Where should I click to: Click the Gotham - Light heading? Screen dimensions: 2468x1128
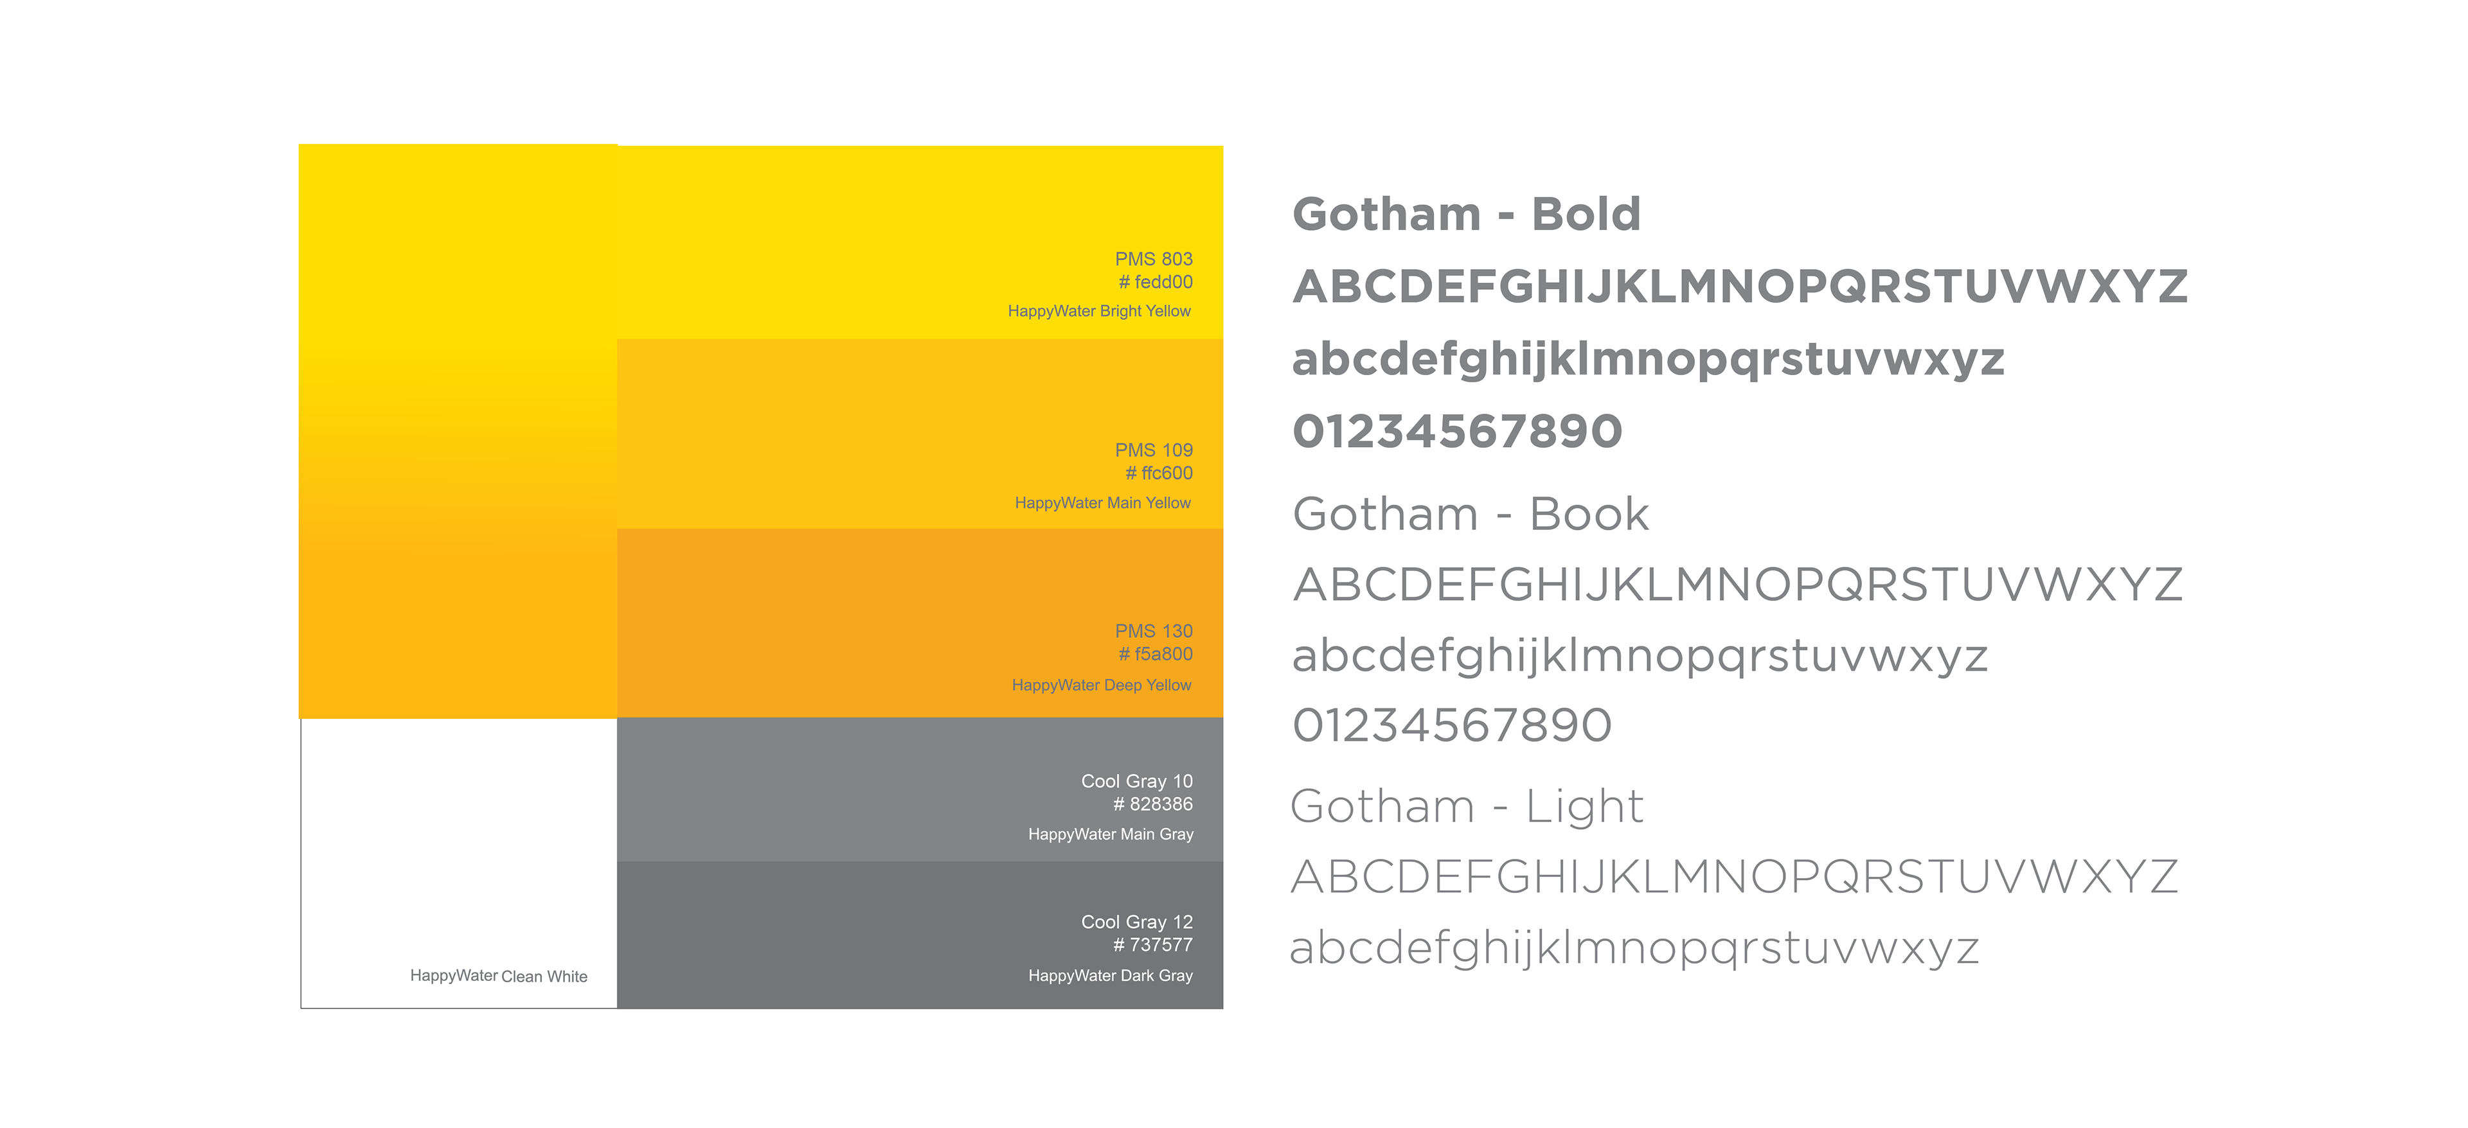pos(1466,806)
